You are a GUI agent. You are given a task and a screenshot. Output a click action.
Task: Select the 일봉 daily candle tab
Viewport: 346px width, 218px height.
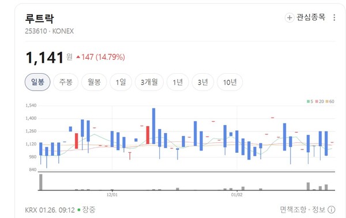coord(37,82)
